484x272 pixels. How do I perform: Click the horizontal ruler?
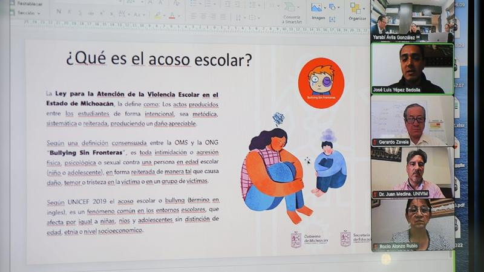[x=196, y=27]
